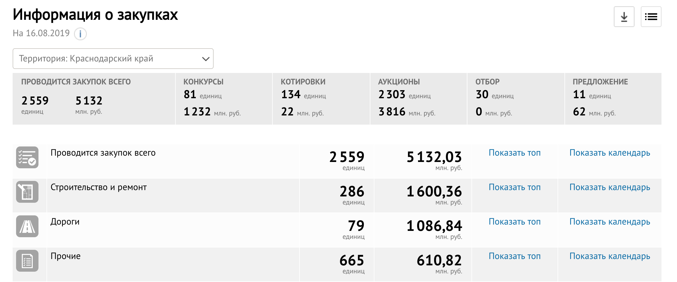This screenshot has width=677, height=282.
Task: Click the info icon beside the date
Action: tap(80, 34)
